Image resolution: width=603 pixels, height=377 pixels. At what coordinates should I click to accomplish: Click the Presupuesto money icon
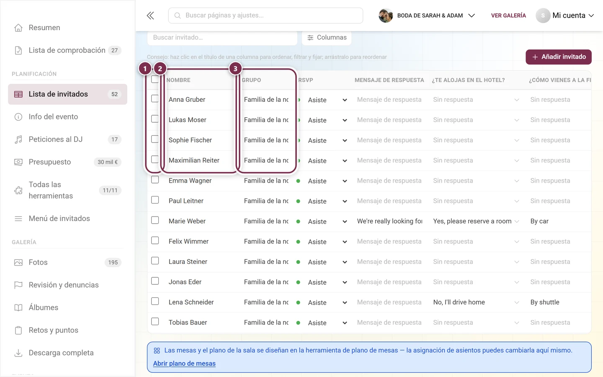pyautogui.click(x=18, y=162)
